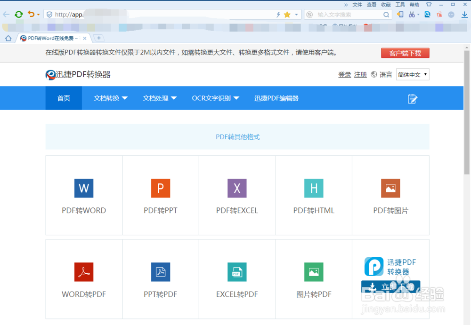Expand the 文档转换 dropdown menu
This screenshot has width=471, height=325.
pyautogui.click(x=110, y=98)
